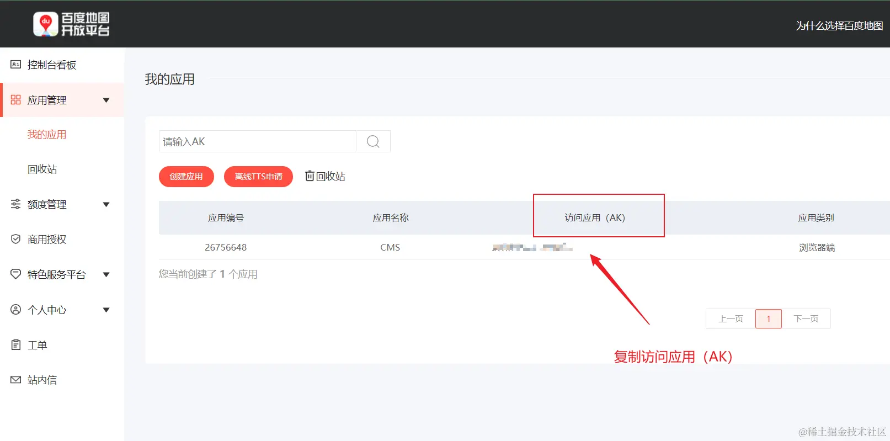Click the 额度管理 sliders icon
The height and width of the screenshot is (441, 890).
coord(16,204)
